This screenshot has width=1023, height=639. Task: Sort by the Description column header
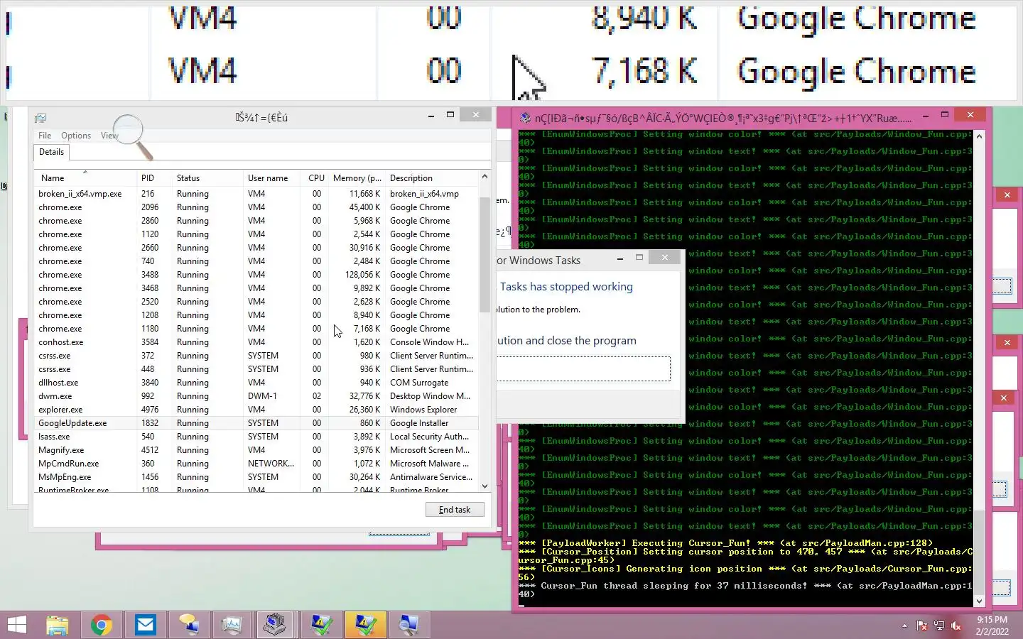[432, 178]
